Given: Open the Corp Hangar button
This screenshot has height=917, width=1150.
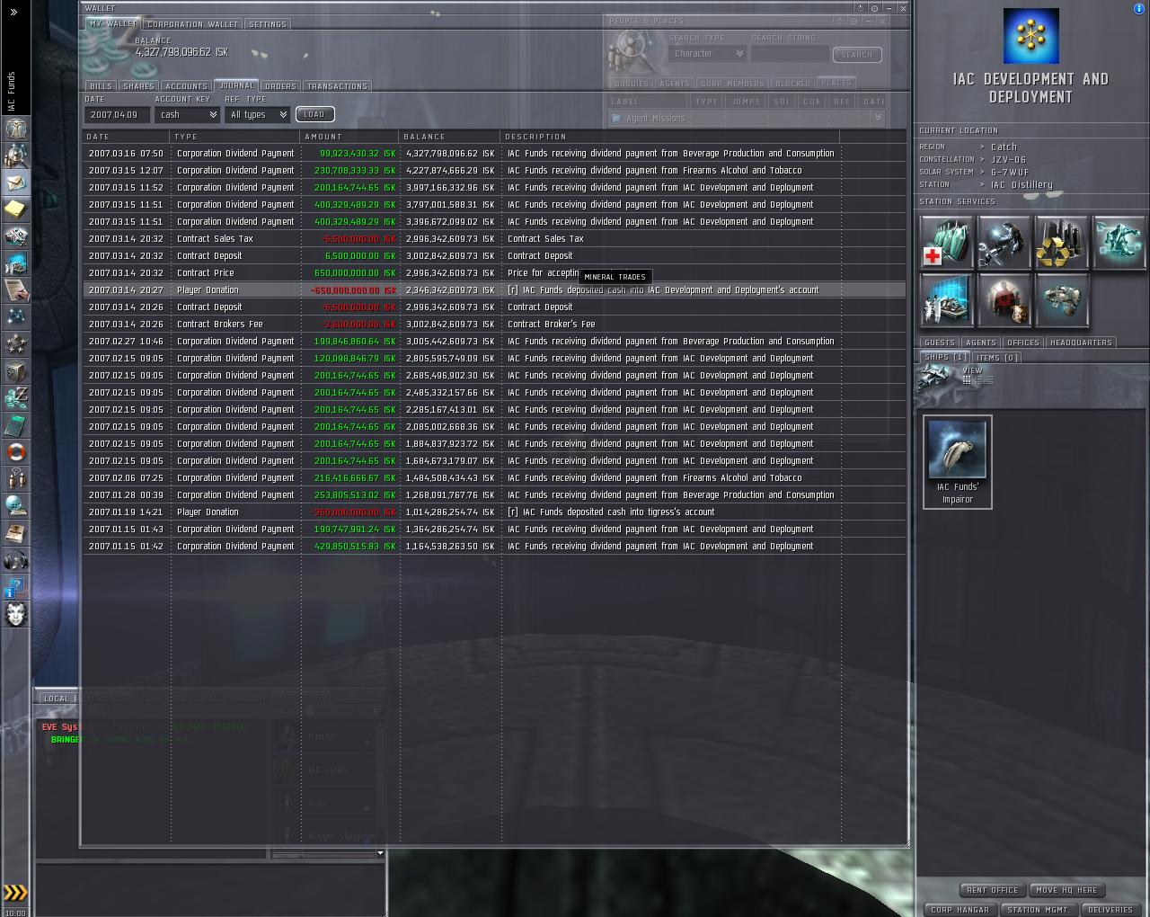Looking at the screenshot, I should [960, 910].
